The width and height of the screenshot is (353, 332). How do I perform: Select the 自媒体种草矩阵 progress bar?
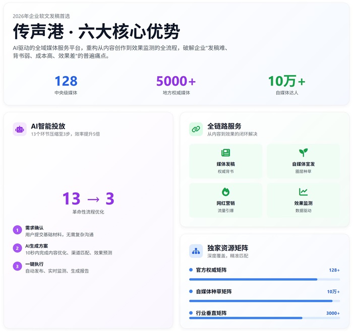coord(264,301)
